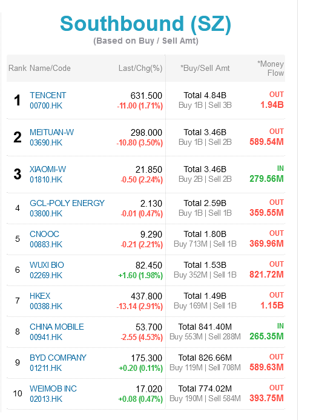The image size is (316, 420).
Task: Open the 00700.HK stock code link
Action: pos(46,106)
